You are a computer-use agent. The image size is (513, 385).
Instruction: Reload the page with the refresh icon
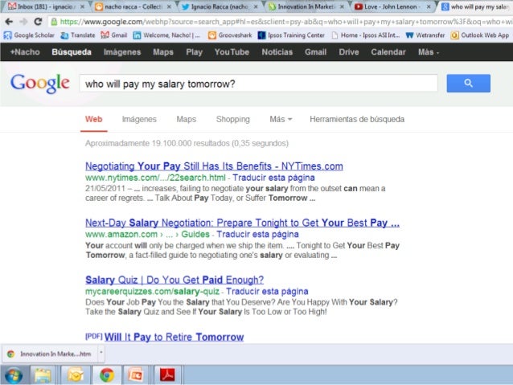(38, 22)
